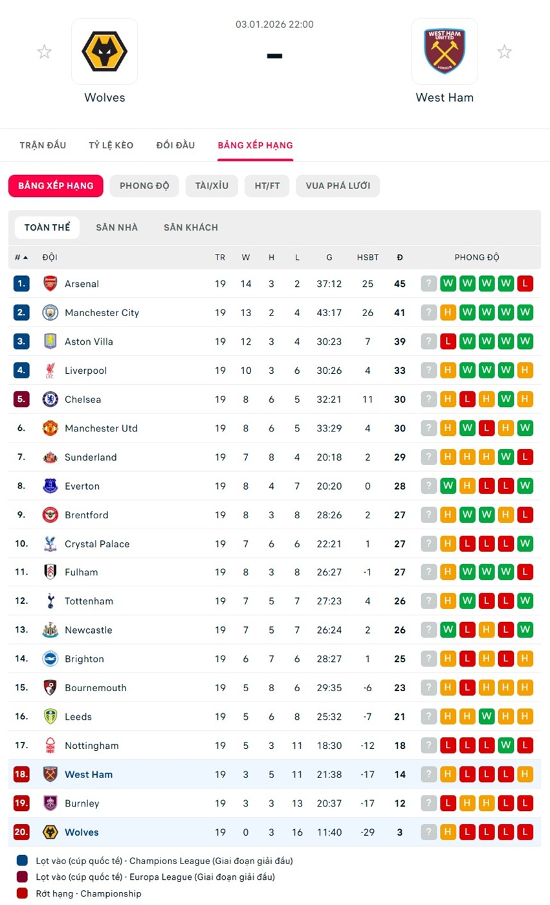The image size is (550, 905).
Task: Open the Manchester Utd team link
Action: click(101, 428)
